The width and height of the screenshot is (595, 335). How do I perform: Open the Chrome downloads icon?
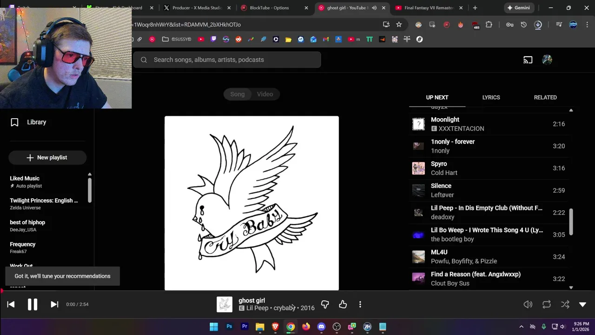click(538, 25)
